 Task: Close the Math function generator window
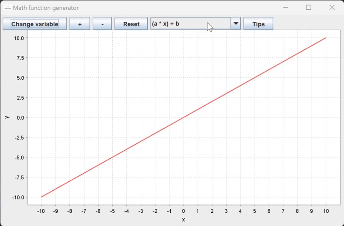click(332, 7)
